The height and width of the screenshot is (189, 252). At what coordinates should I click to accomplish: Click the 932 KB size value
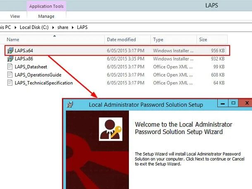pyautogui.click(x=218, y=59)
